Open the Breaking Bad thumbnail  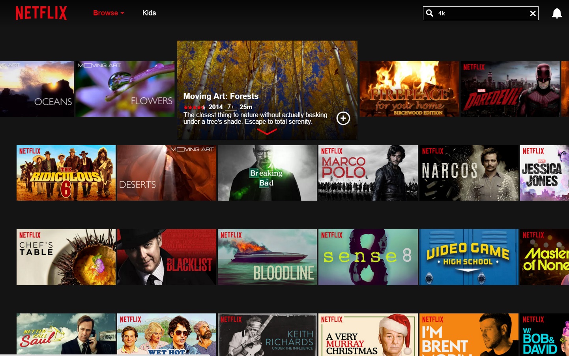pos(267,173)
